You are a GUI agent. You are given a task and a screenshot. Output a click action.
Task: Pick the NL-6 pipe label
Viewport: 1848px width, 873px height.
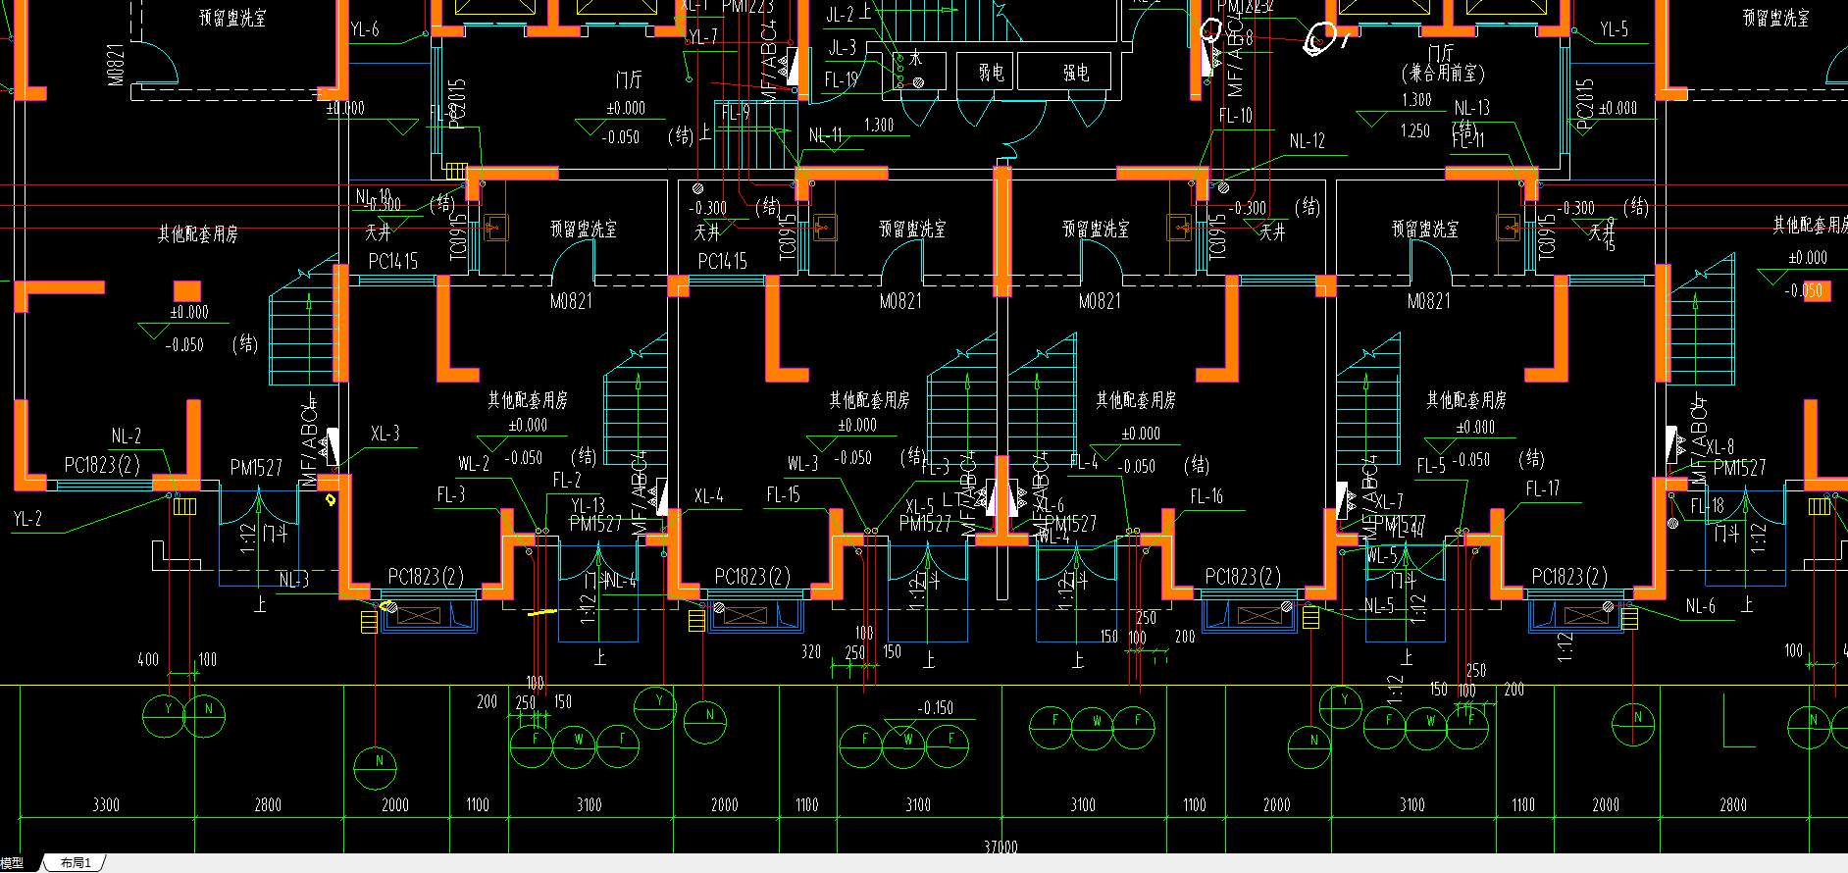(x=1701, y=606)
